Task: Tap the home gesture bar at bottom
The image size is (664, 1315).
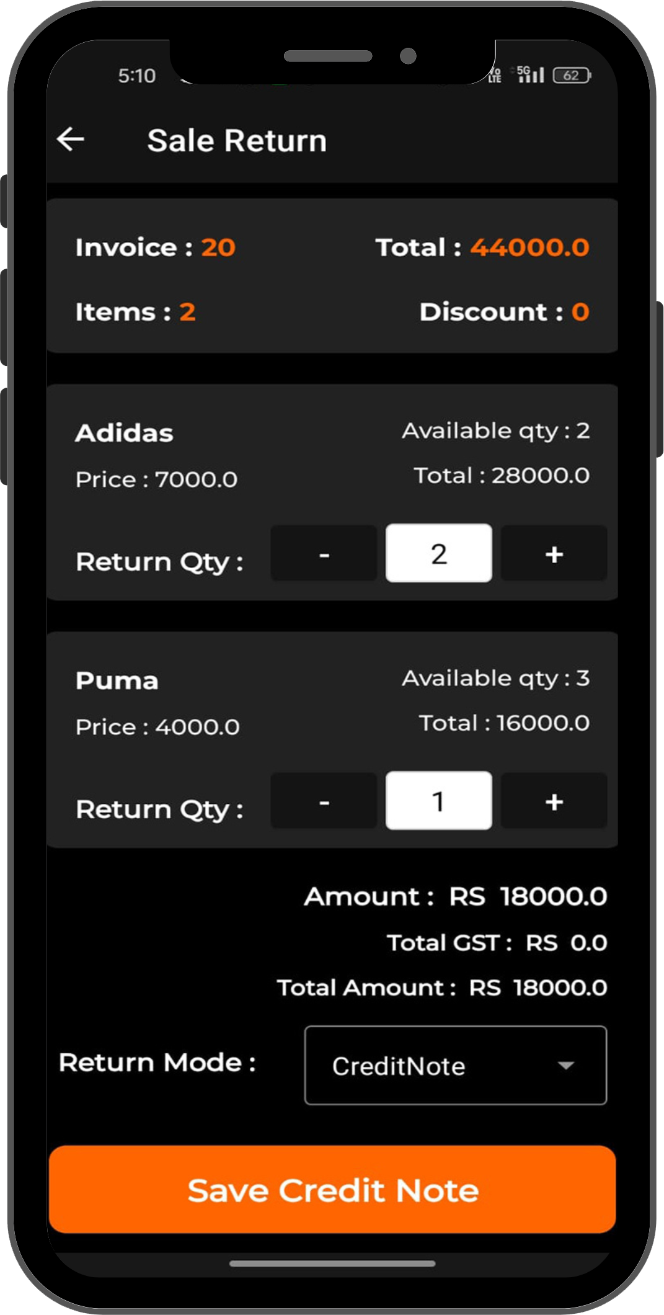Action: (332, 1264)
